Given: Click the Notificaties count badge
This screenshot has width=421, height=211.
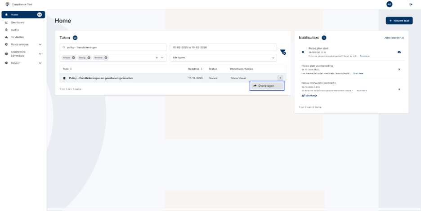Looking at the screenshot, I should (x=324, y=38).
